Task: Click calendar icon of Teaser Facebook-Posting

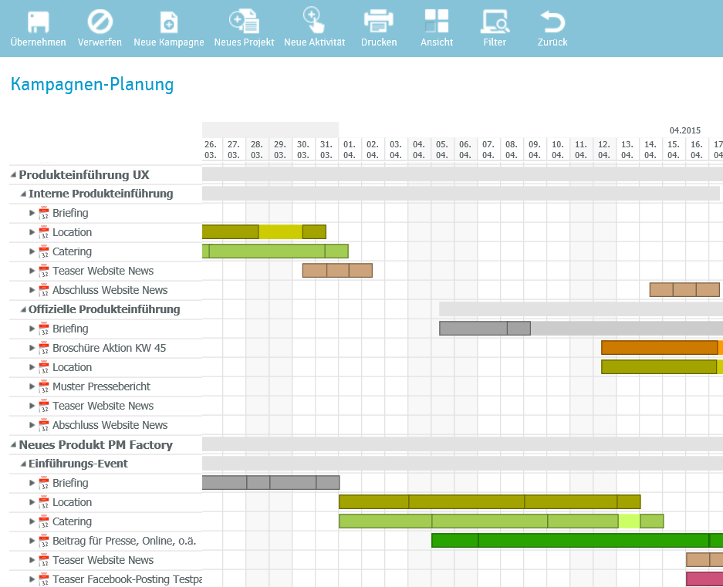Action: pyautogui.click(x=44, y=579)
